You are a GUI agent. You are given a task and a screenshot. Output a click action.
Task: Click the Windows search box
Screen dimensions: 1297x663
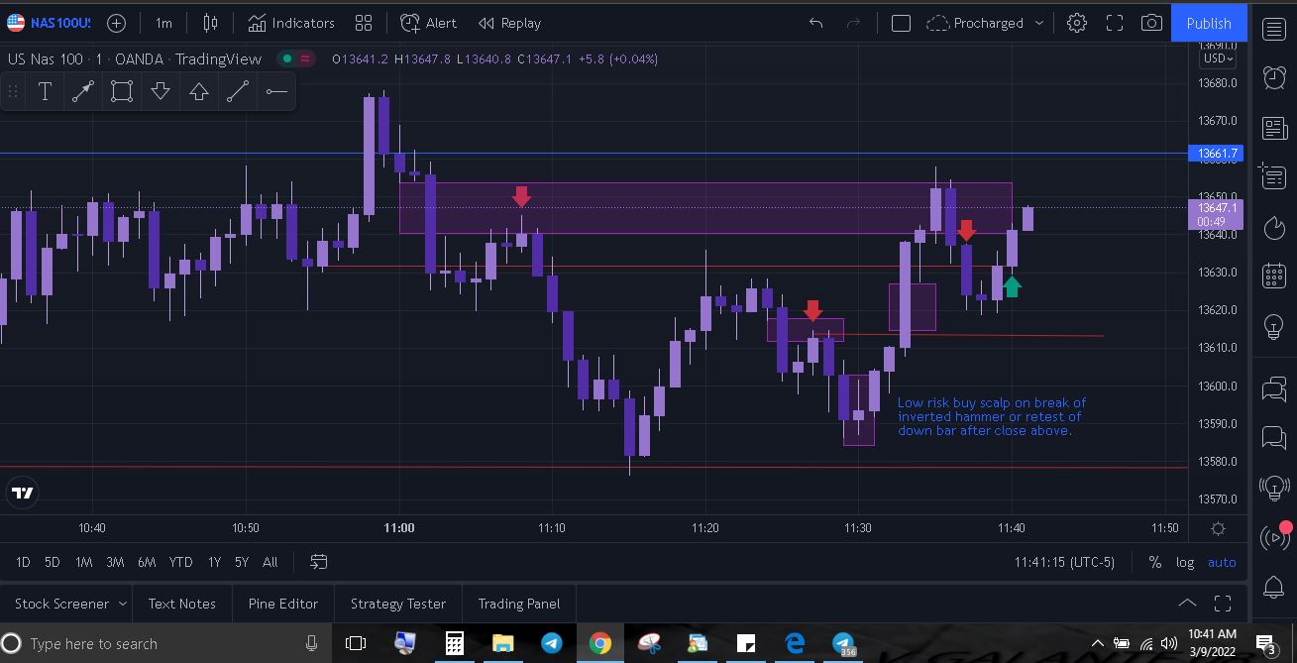(166, 644)
